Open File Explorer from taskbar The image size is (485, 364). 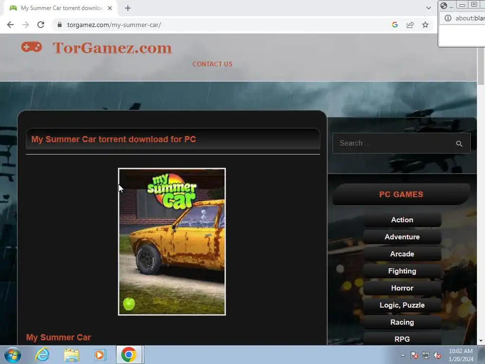(x=72, y=355)
